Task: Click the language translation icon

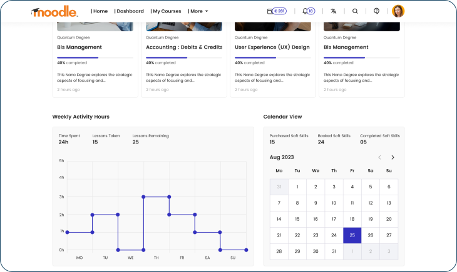Action: click(333, 11)
